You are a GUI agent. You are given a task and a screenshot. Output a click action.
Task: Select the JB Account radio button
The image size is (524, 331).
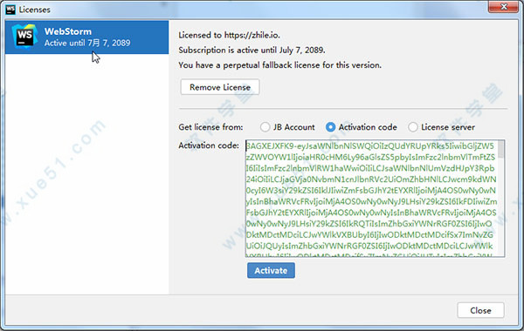pos(265,127)
